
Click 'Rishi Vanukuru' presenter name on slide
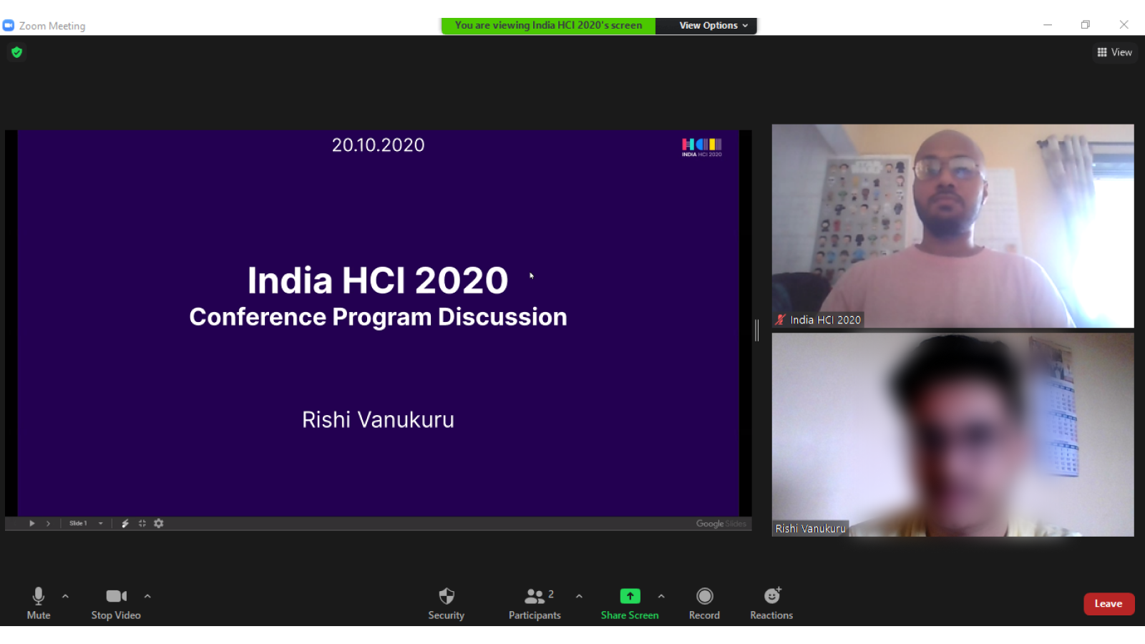(378, 420)
